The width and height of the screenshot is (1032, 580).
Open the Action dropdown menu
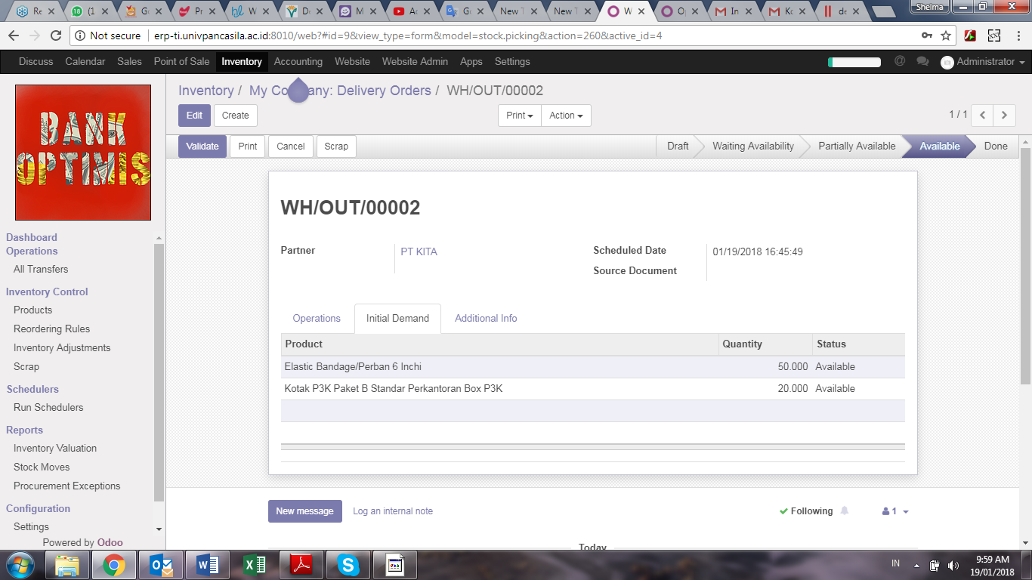point(566,116)
